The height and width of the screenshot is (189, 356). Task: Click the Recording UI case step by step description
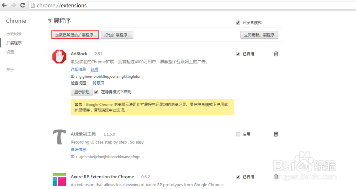click(x=107, y=142)
